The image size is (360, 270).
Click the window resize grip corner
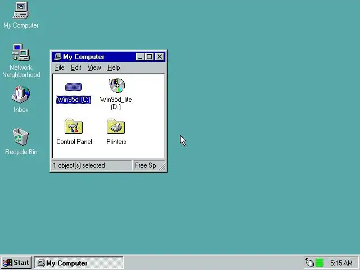click(162, 166)
